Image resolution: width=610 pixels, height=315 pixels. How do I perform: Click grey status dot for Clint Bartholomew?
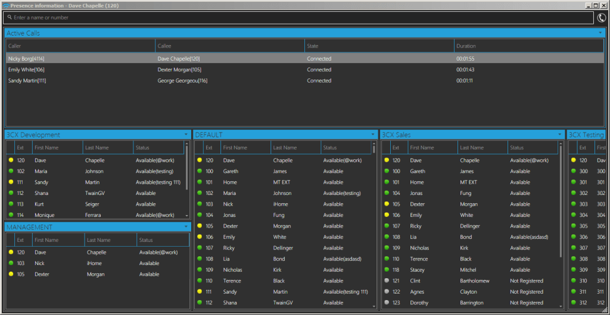386,281
